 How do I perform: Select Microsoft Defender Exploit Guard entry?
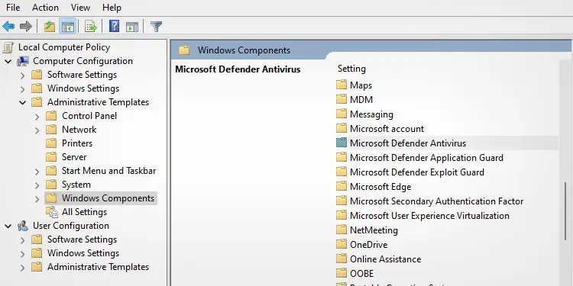pyautogui.click(x=417, y=172)
